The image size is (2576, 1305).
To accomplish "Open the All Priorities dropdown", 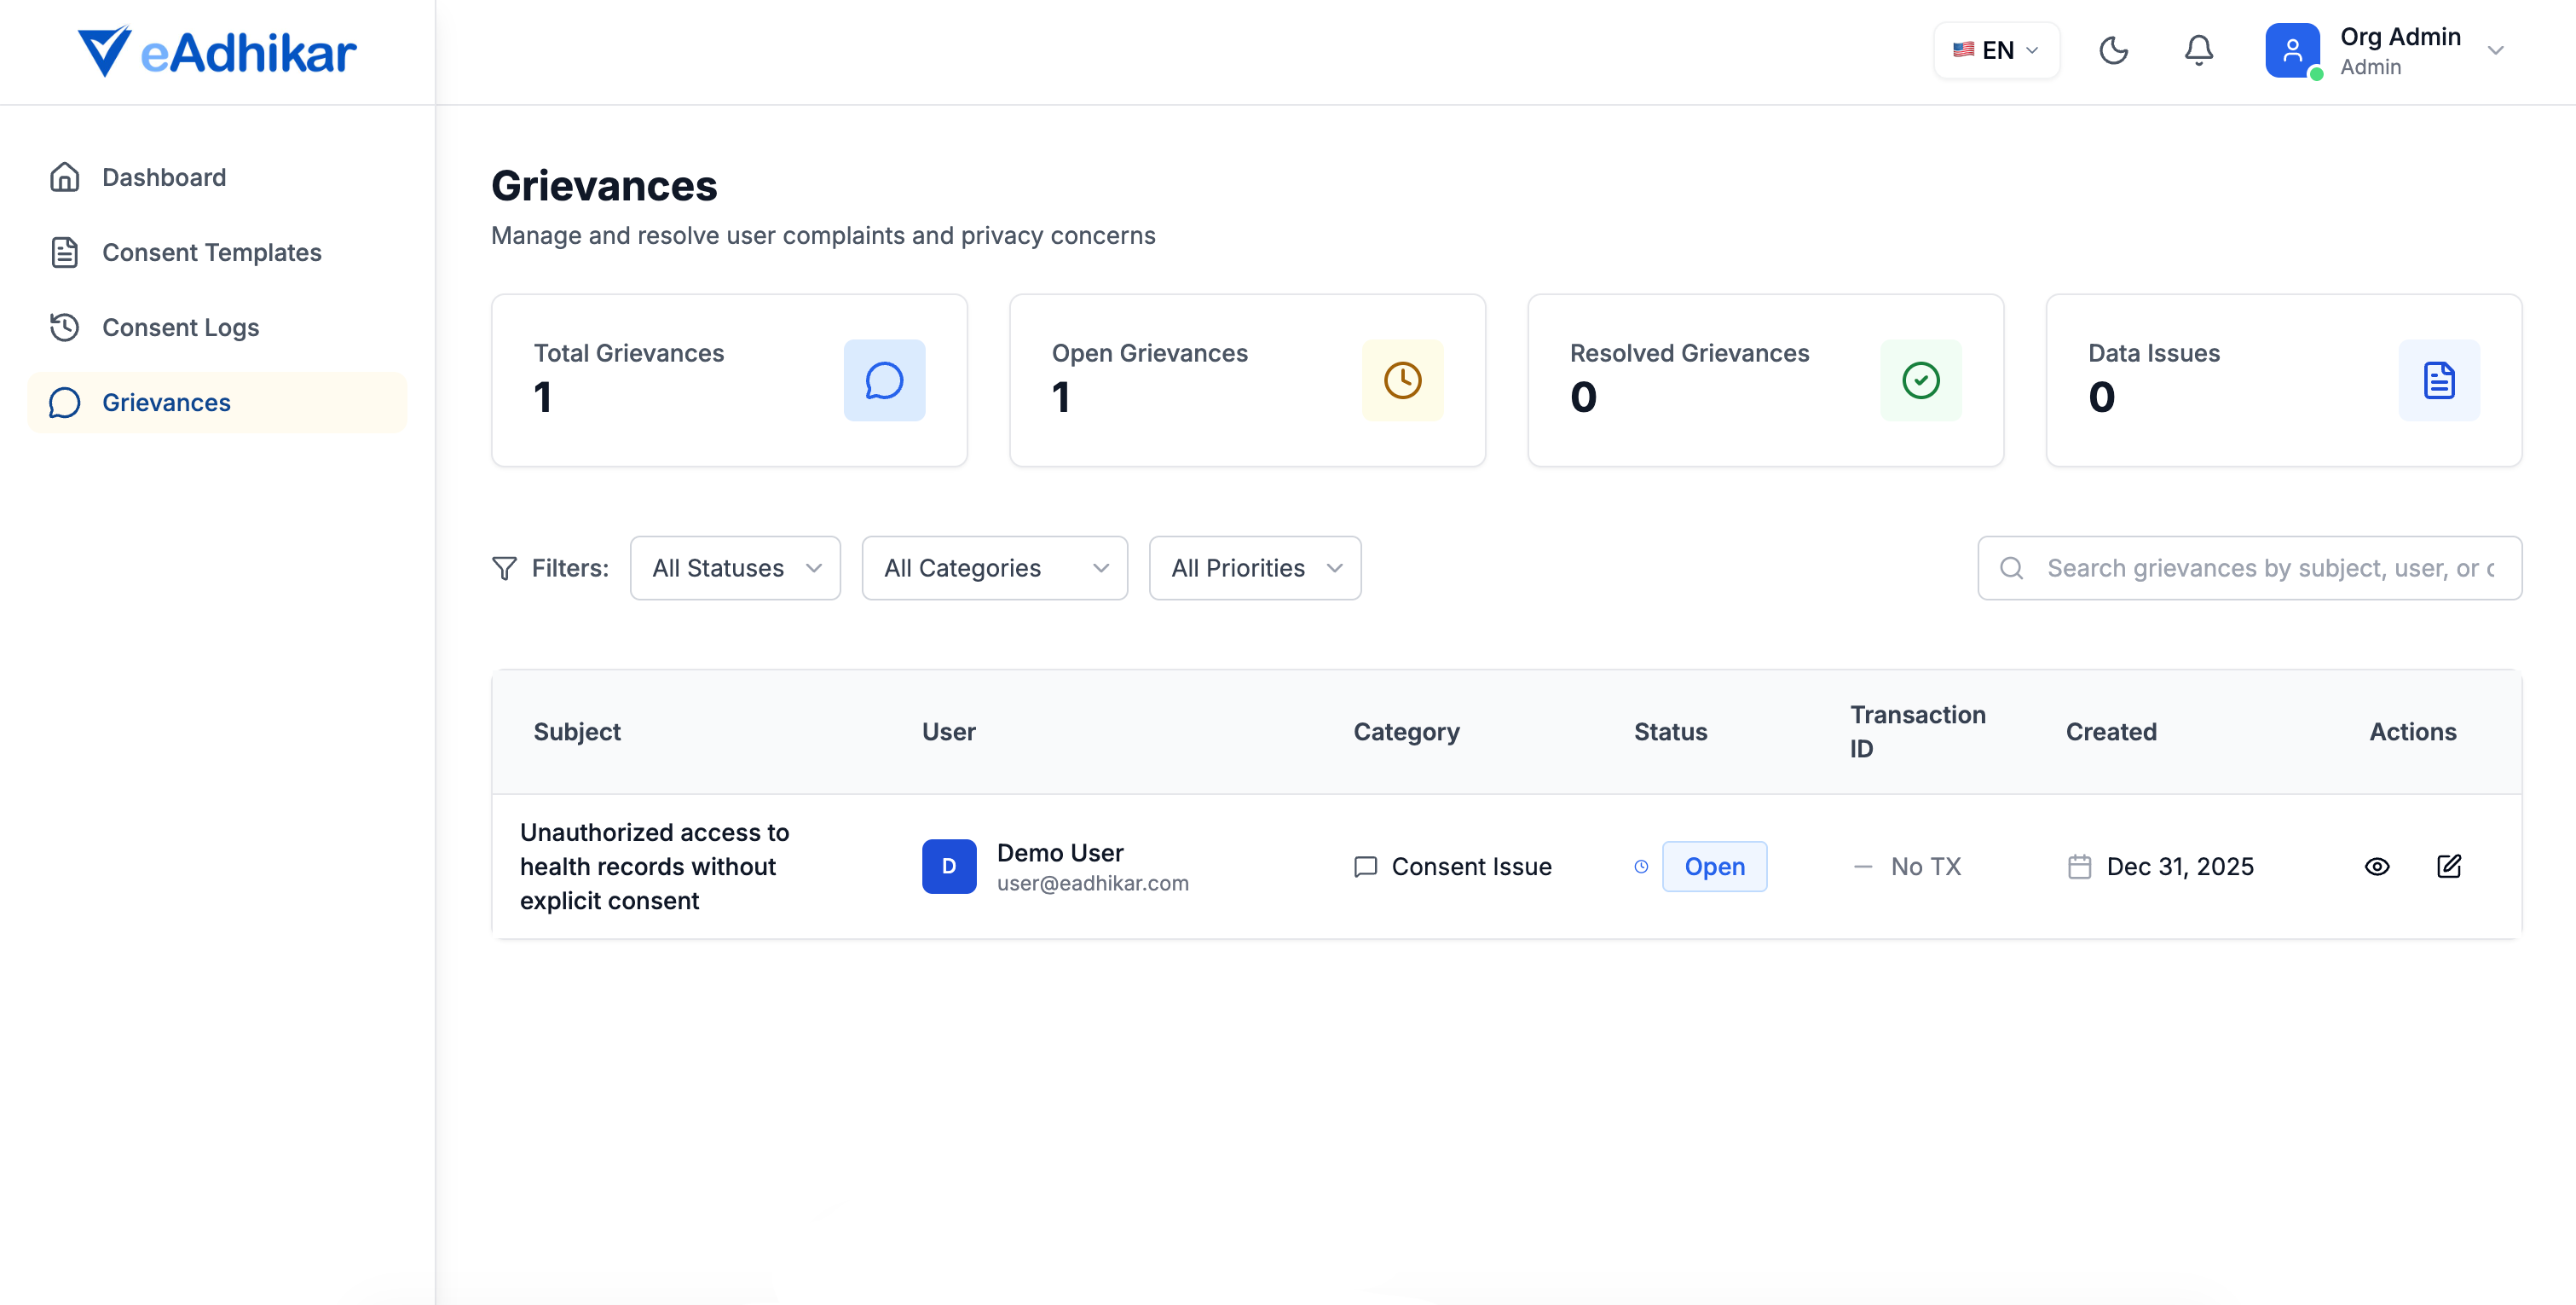I will pos(1254,568).
